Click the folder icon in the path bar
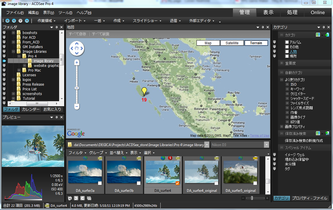The width and height of the screenshot is (333, 210). [70, 145]
